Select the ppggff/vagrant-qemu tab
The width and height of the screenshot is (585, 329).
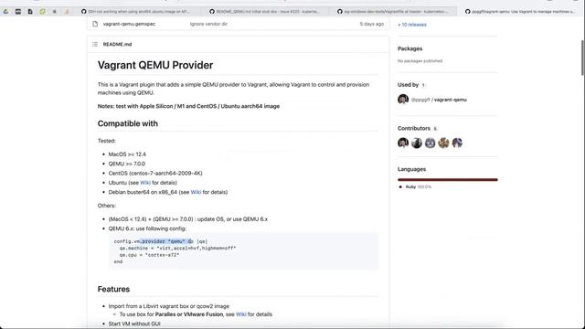[x=520, y=12]
